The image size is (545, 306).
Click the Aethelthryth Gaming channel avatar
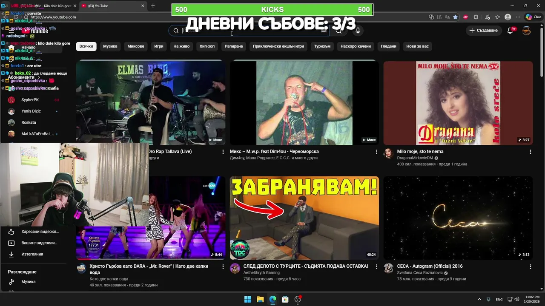tap(235, 268)
